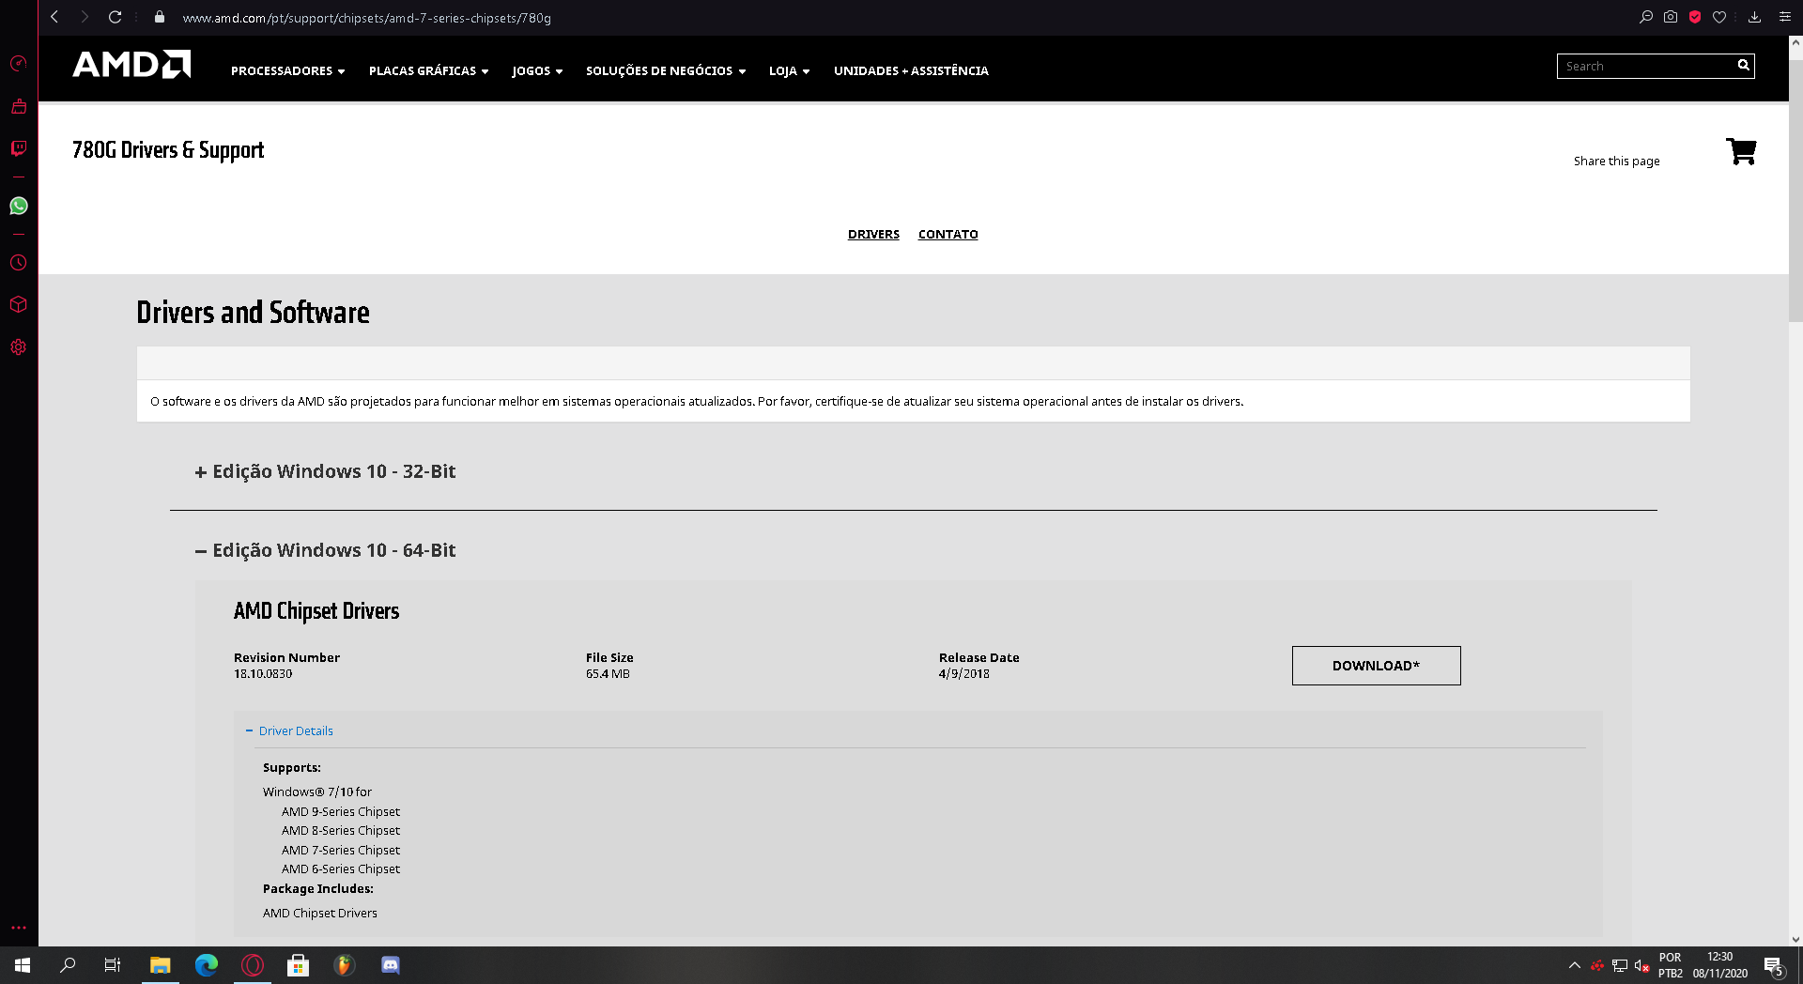The width and height of the screenshot is (1803, 984).
Task: Click the Download button for chipset drivers
Action: click(x=1376, y=666)
